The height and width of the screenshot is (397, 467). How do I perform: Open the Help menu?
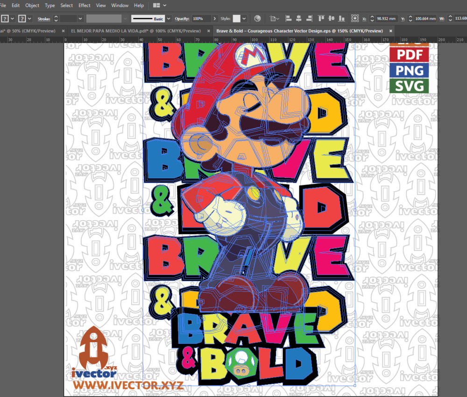(139, 5)
